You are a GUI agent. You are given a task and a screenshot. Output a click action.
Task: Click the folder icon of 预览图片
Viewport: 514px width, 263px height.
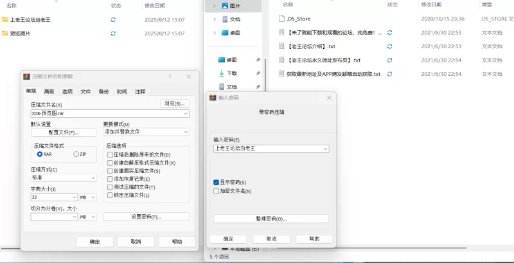pyautogui.click(x=5, y=33)
